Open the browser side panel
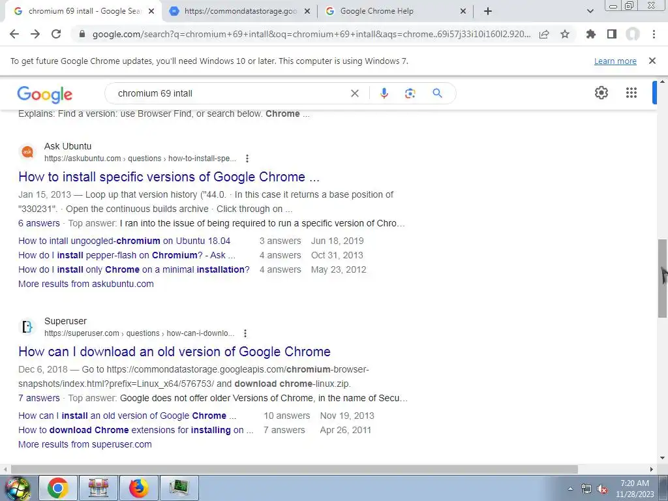The image size is (668, 501). [x=612, y=34]
